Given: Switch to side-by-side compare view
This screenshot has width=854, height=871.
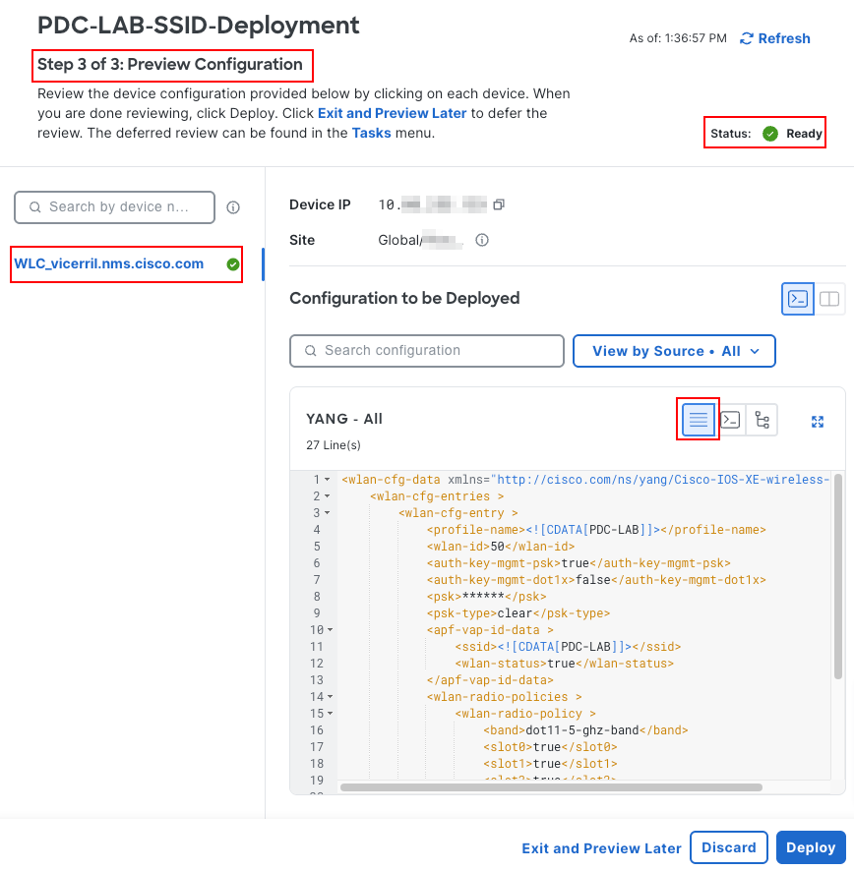Looking at the screenshot, I should tap(829, 299).
